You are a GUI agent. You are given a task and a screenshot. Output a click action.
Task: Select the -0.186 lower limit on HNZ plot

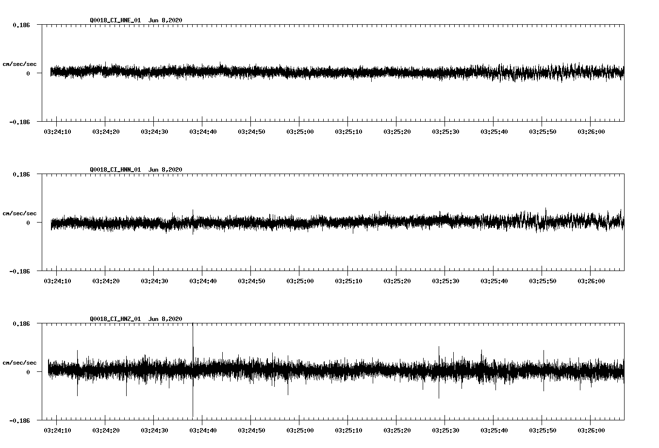(x=20, y=420)
